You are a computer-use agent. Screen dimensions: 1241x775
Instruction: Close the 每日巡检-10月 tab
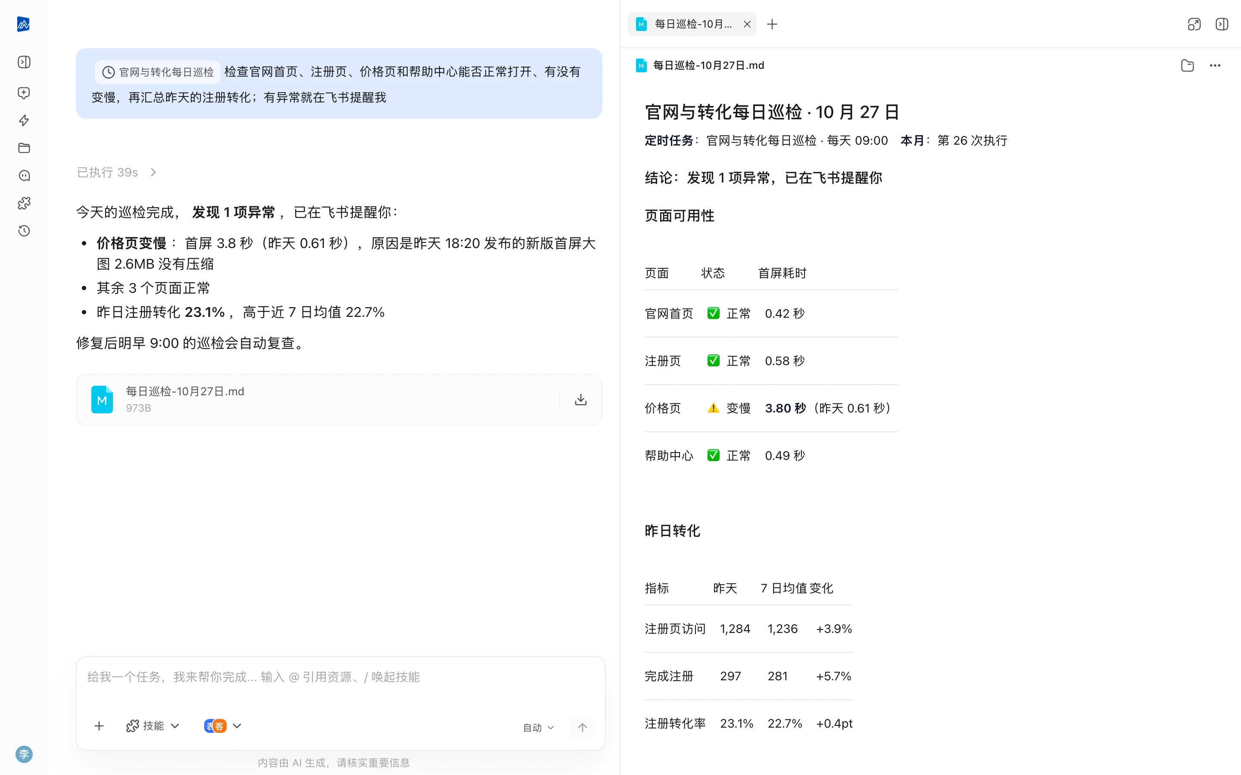(747, 24)
